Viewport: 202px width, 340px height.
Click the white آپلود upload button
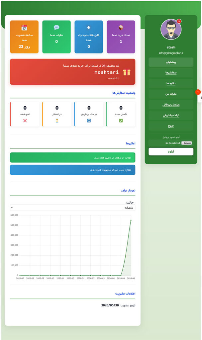click(x=171, y=151)
